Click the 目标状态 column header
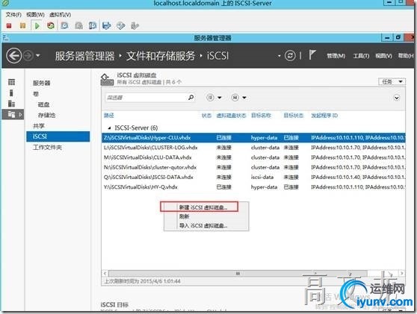Screen dimensions: 417x314 pos(294,116)
